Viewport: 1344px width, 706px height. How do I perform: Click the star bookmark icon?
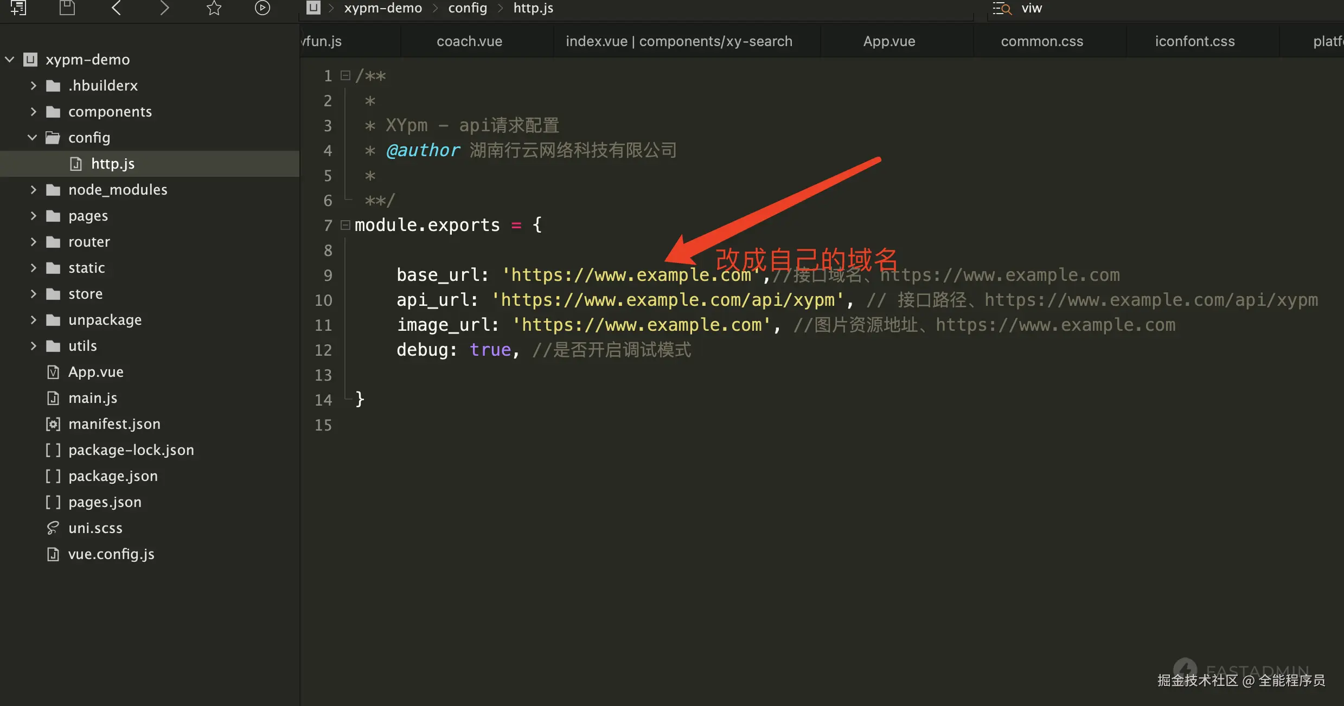pos(214,8)
